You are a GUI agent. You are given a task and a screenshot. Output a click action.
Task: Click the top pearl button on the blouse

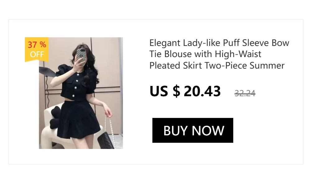[x=78, y=75]
